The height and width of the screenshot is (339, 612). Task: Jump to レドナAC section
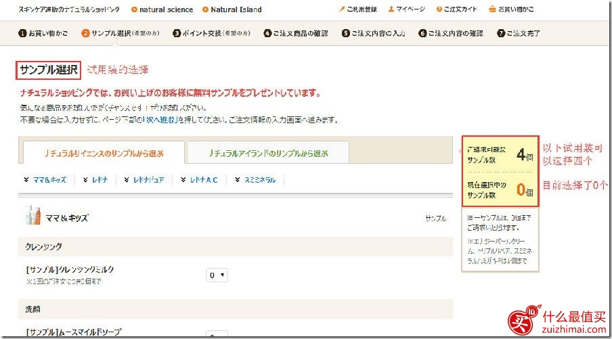pyautogui.click(x=204, y=180)
